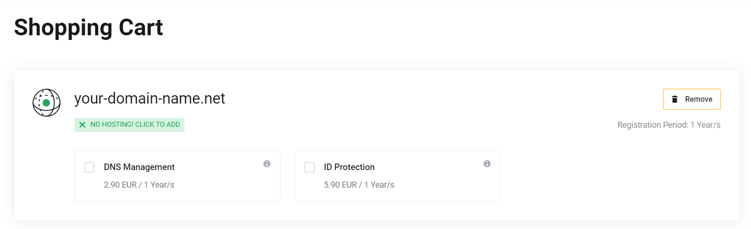Viewport: 751px width, 229px height.
Task: Tick the ID Protection checkbox
Action: click(x=309, y=167)
